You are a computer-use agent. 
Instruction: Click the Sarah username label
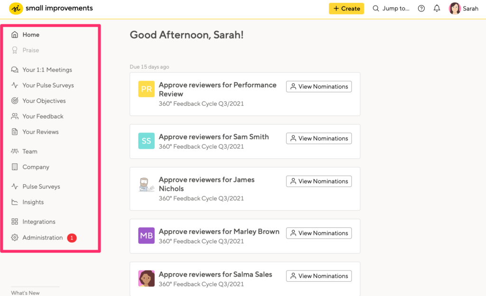470,9
